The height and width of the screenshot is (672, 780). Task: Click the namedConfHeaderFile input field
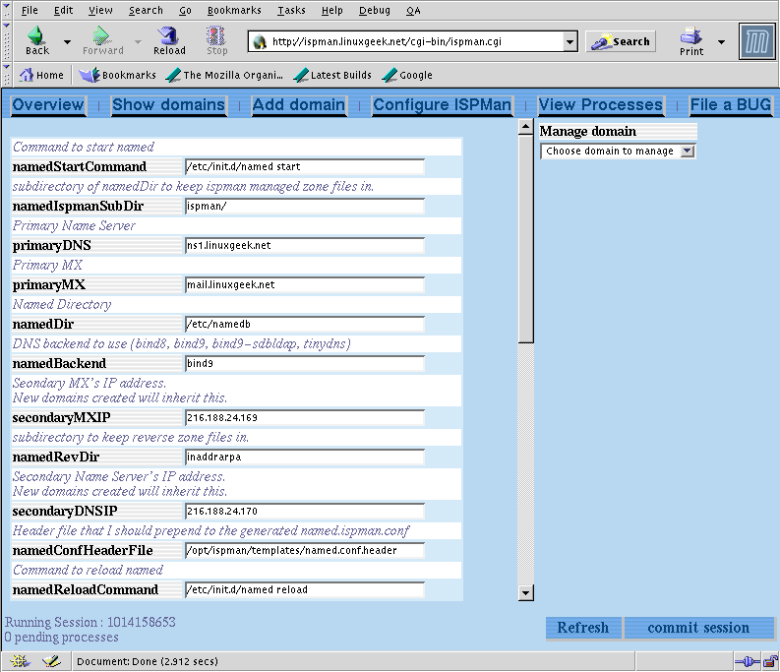click(x=305, y=551)
